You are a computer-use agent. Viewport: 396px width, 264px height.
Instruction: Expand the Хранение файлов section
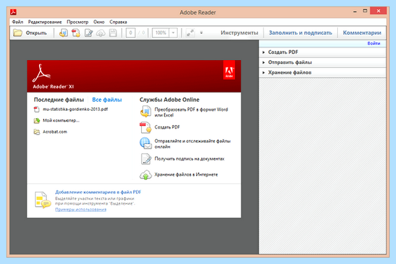tap(323, 73)
